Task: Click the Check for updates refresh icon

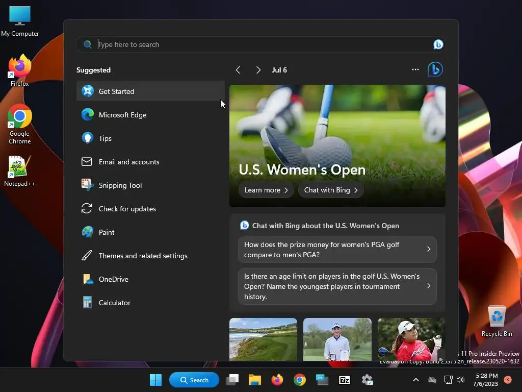Action: 87,209
